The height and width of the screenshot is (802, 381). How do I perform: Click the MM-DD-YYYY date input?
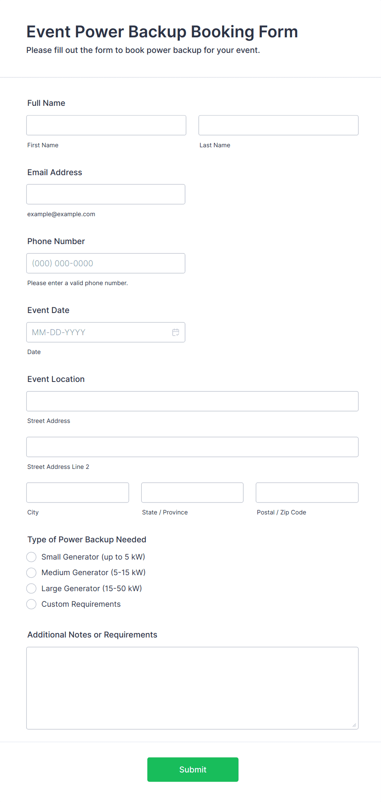coord(98,332)
